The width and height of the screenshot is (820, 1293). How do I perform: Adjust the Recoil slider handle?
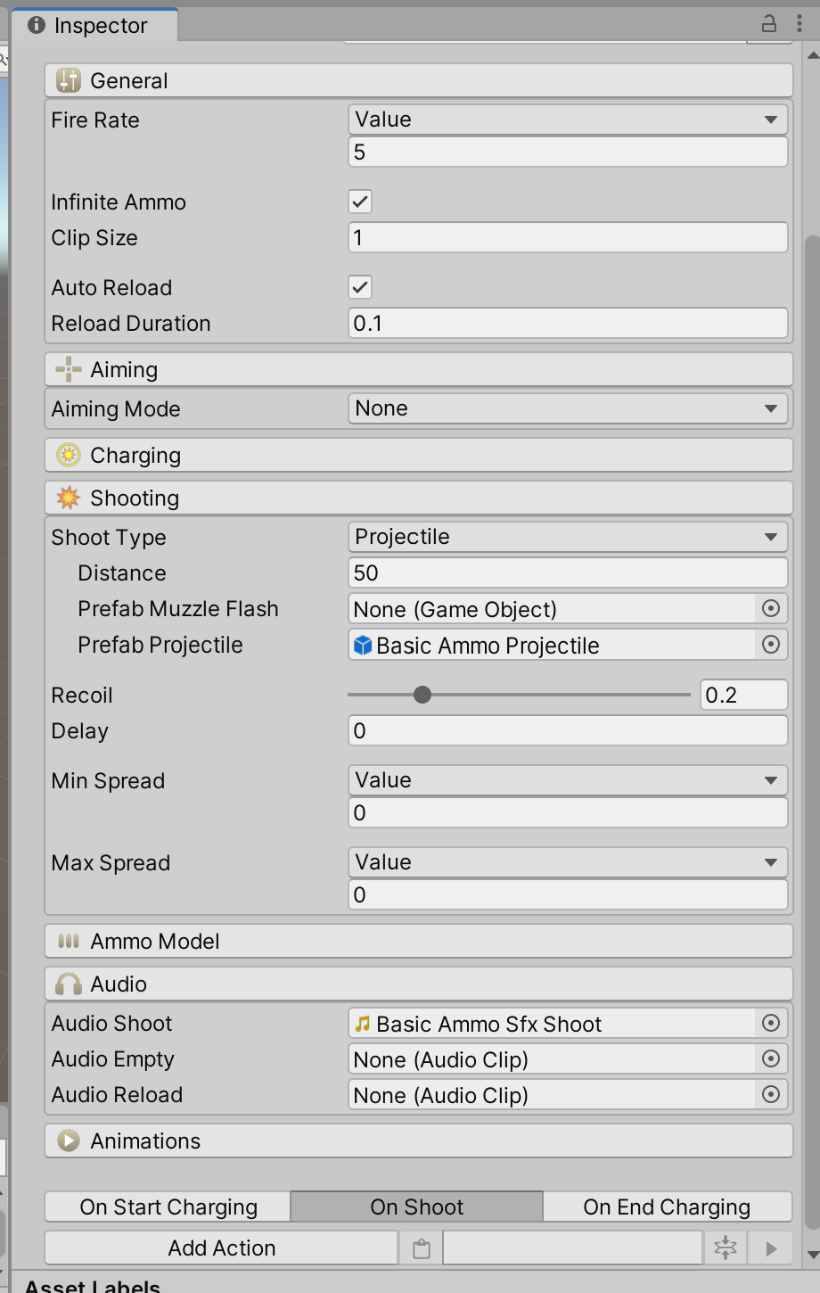[422, 695]
